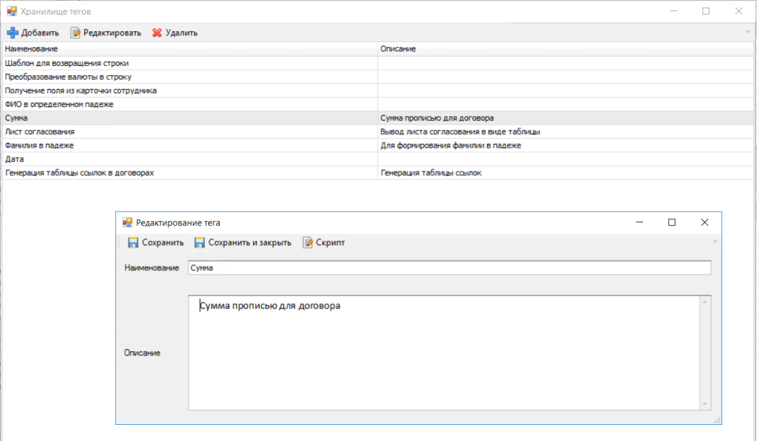Image resolution: width=757 pixels, height=441 pixels.
Task: Click in the Наименование text field
Action: pos(449,268)
